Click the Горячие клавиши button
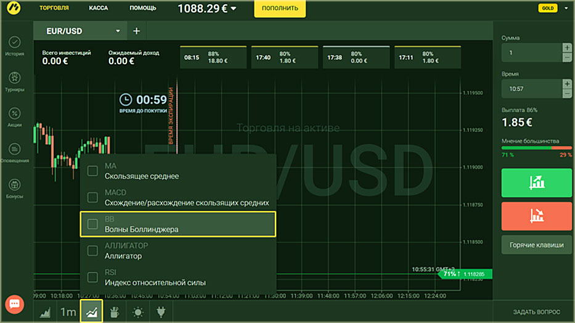This screenshot has width=575, height=323. pos(536,245)
